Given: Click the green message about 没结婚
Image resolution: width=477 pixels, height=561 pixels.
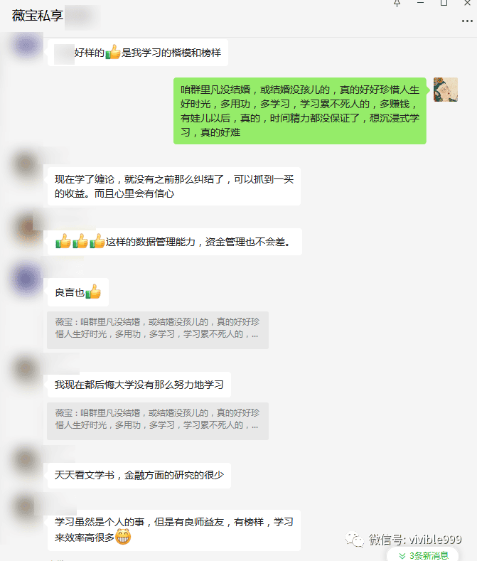Looking at the screenshot, I should (300, 111).
